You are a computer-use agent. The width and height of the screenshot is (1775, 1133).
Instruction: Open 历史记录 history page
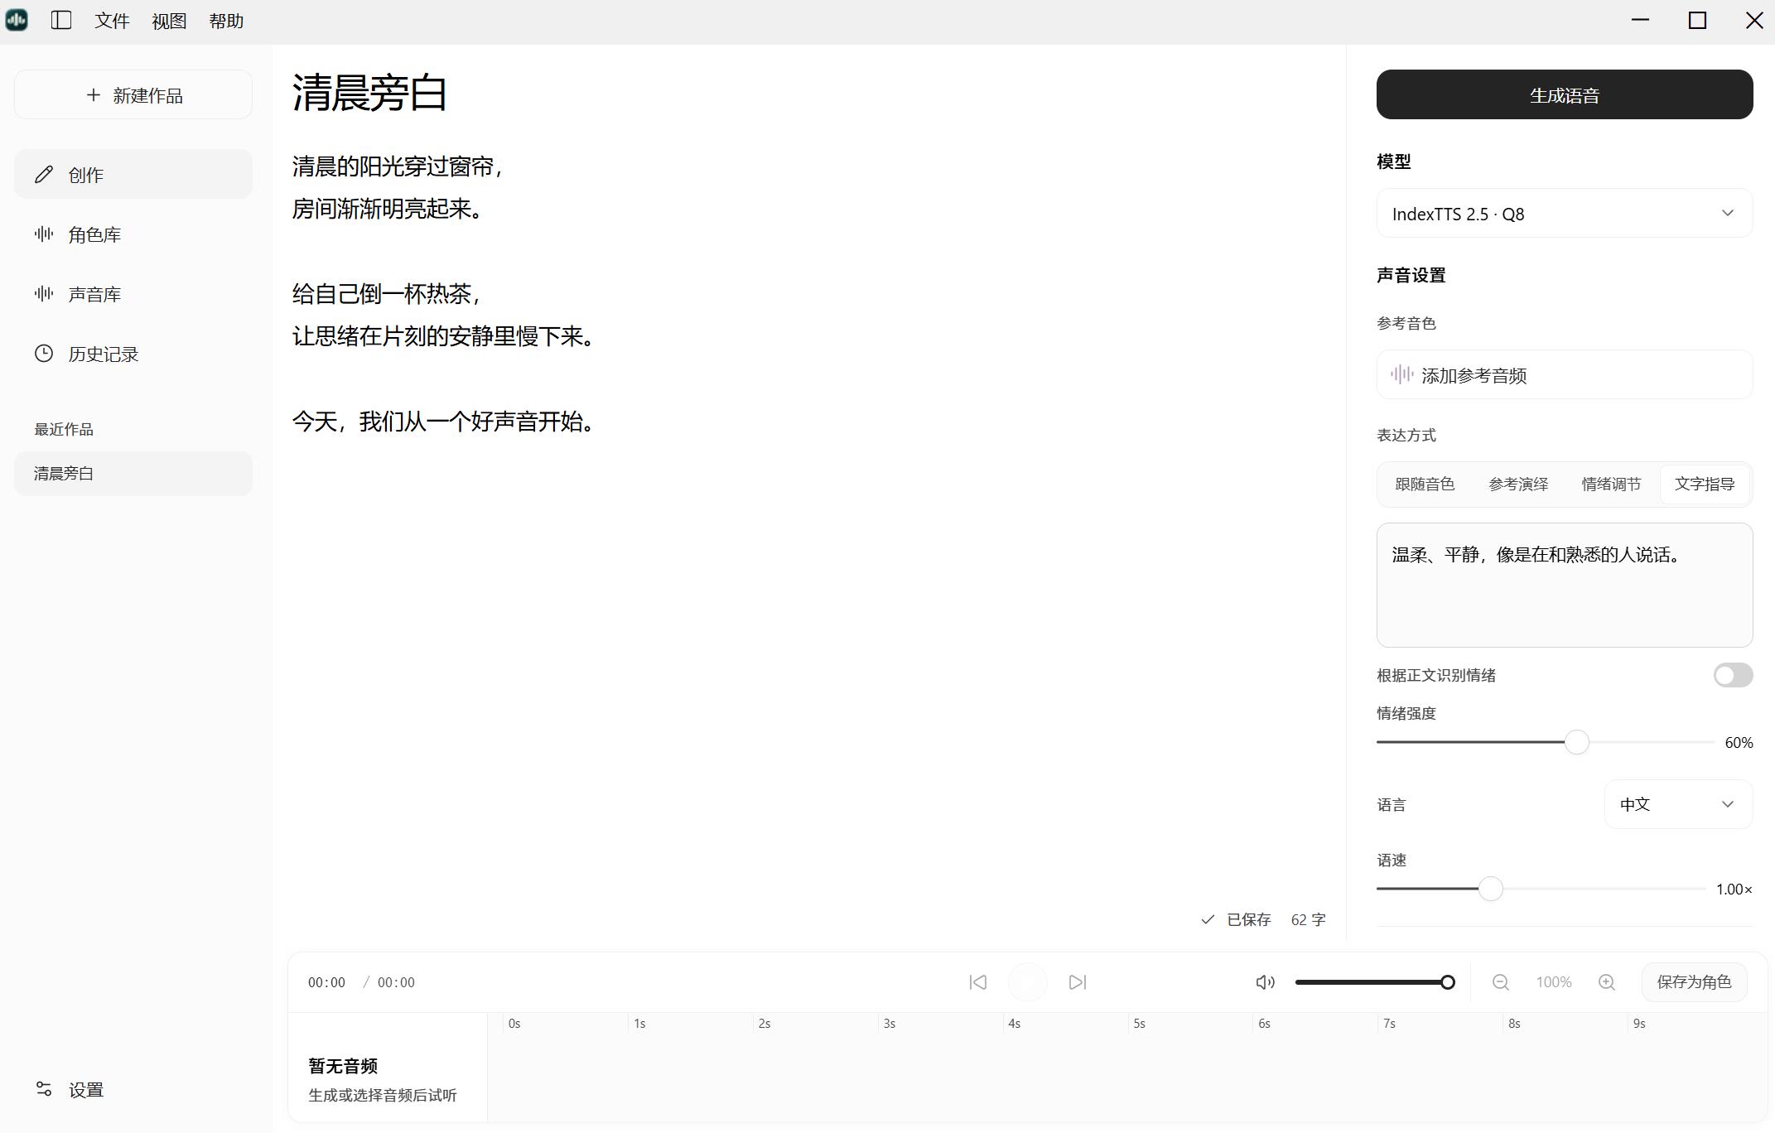tap(133, 354)
